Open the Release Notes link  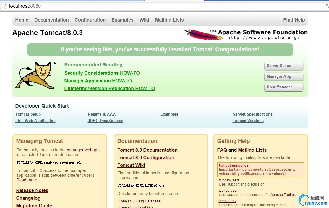(x=32, y=190)
